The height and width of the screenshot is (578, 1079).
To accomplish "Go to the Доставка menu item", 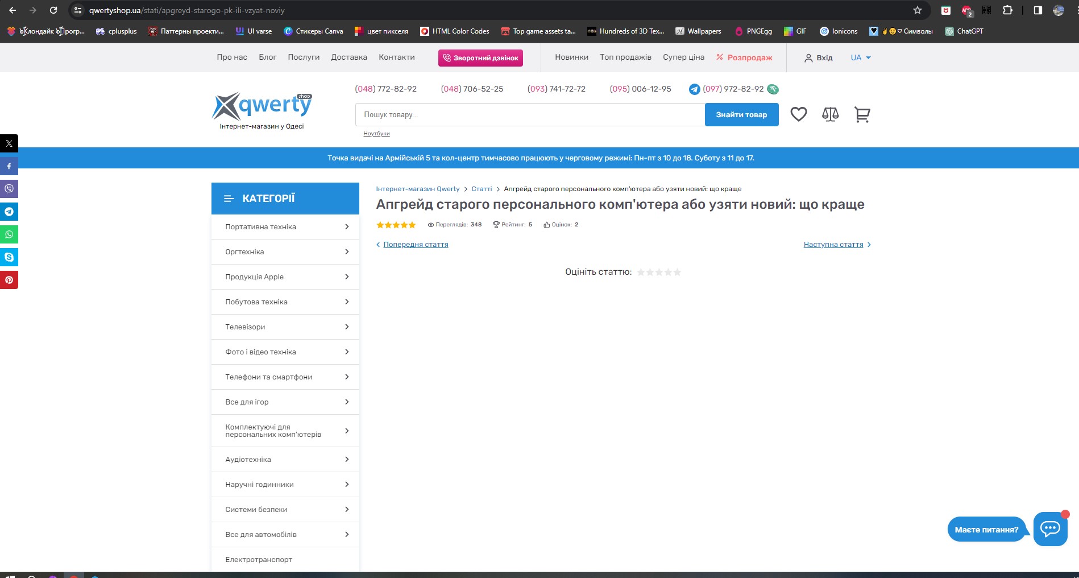I will (x=348, y=57).
